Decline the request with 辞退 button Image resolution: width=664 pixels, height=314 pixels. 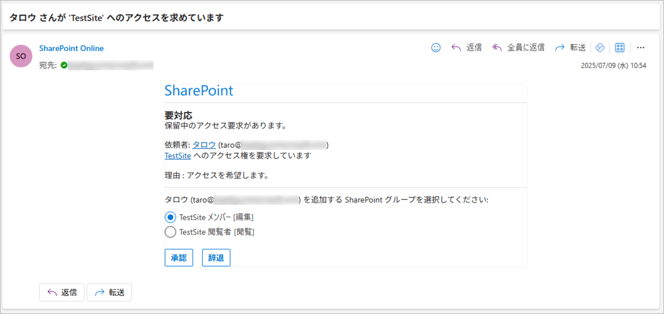pos(216,258)
